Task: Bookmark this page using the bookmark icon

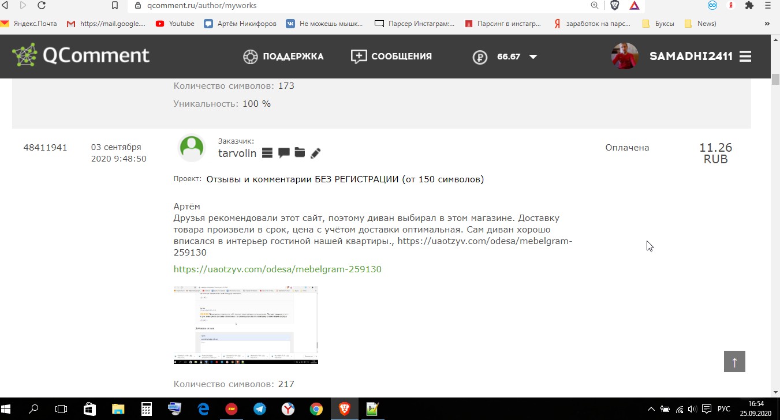Action: click(x=115, y=6)
